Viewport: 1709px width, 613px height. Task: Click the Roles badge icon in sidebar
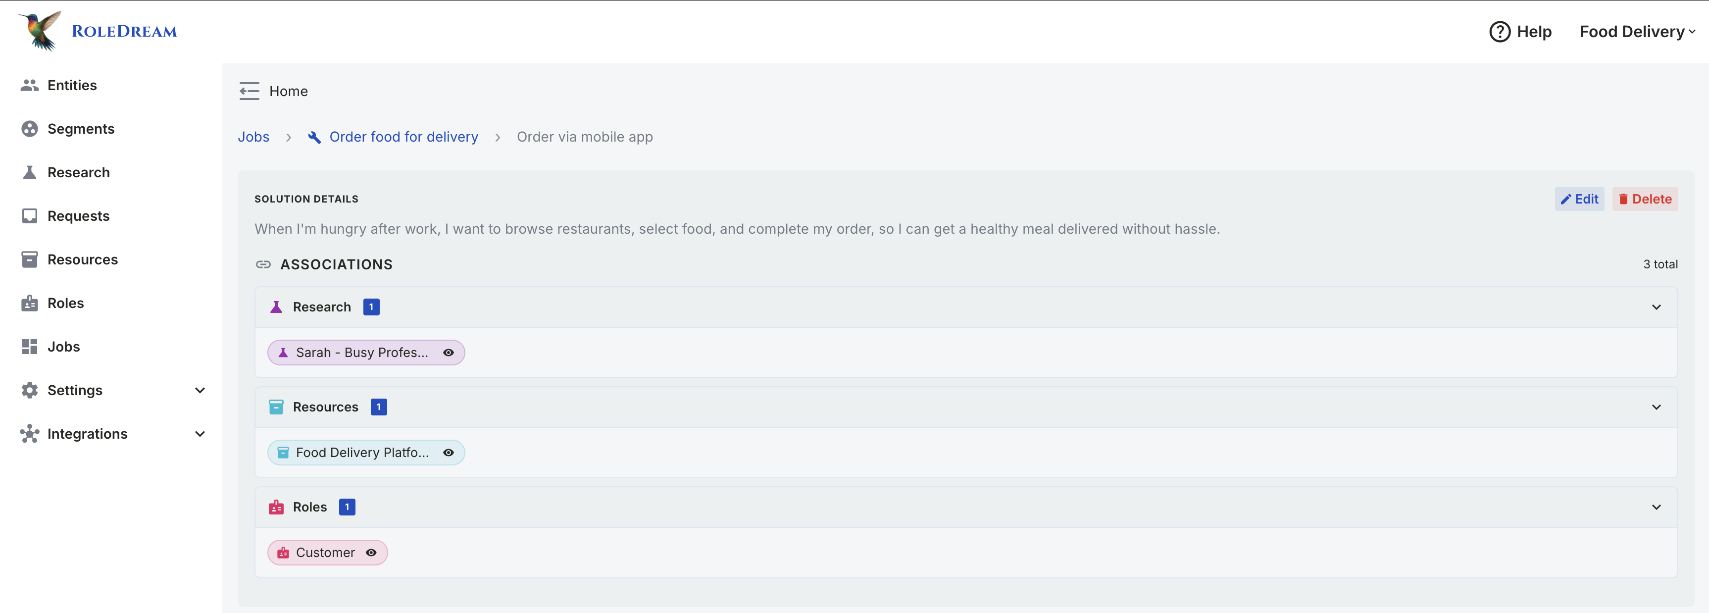29,303
